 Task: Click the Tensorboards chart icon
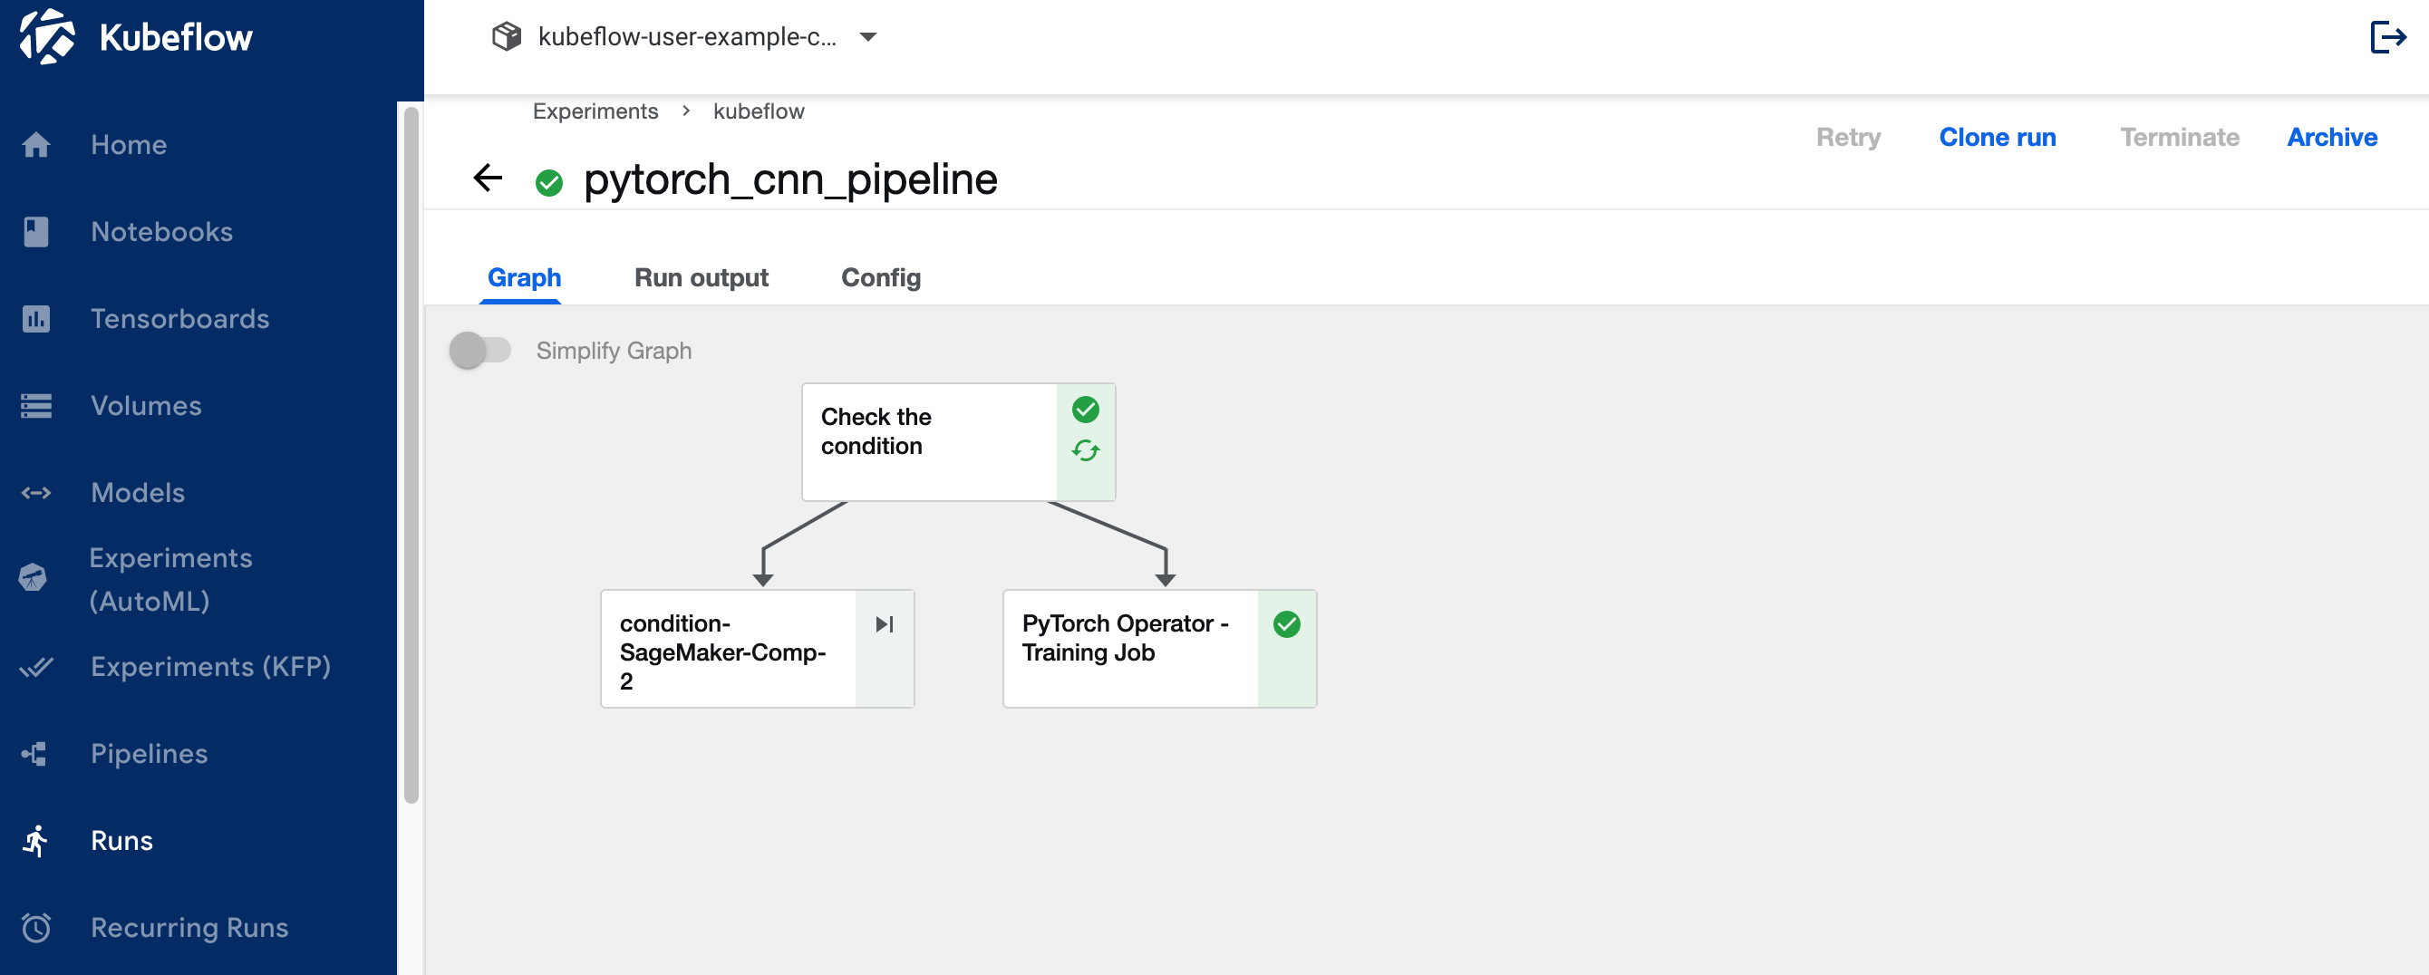tap(36, 319)
